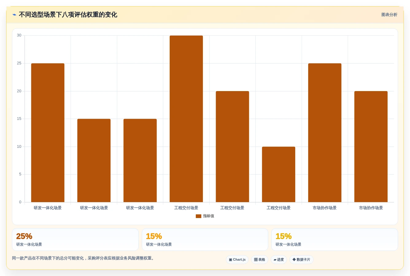Click the last 市场协作场景 bar at 20
Screen dimensions: 410x276
click(x=371, y=147)
